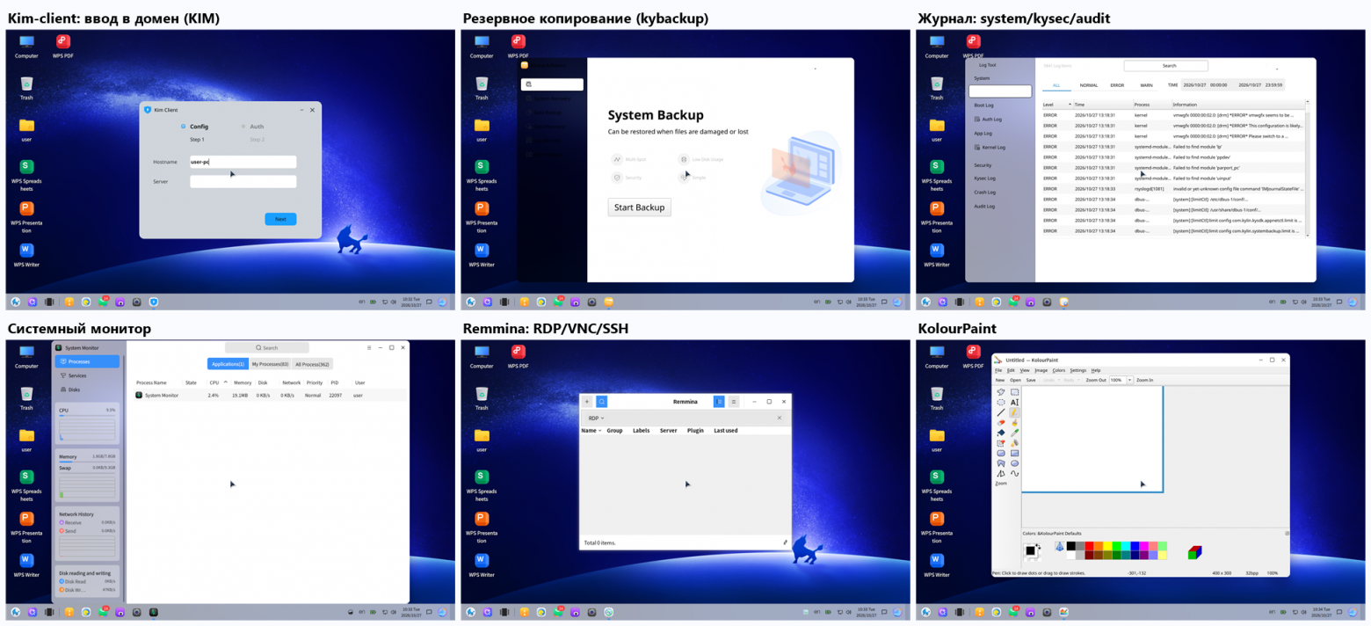
Task: Open Services in System Monitor sidebar
Action: [87, 375]
